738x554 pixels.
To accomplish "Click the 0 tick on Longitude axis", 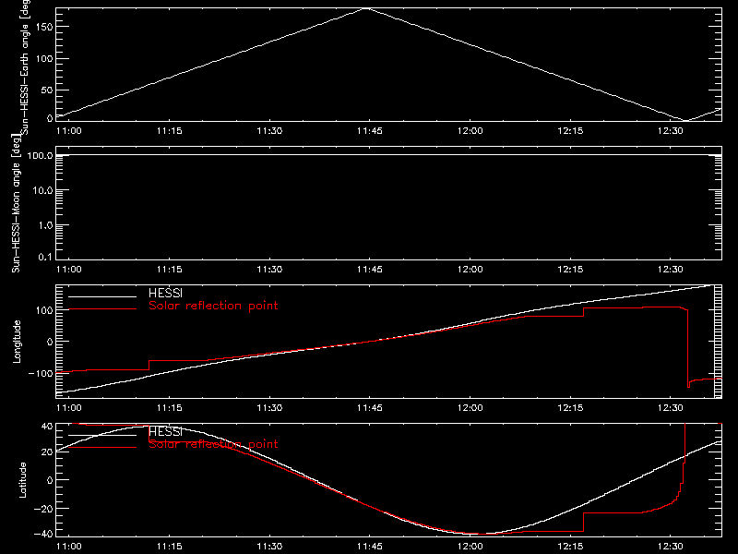I will pos(50,342).
